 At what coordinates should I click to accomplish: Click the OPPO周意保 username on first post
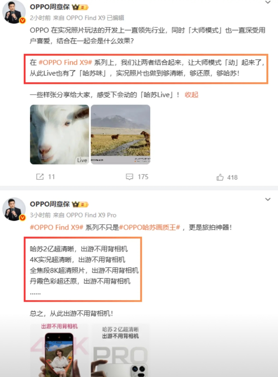coord(50,7)
